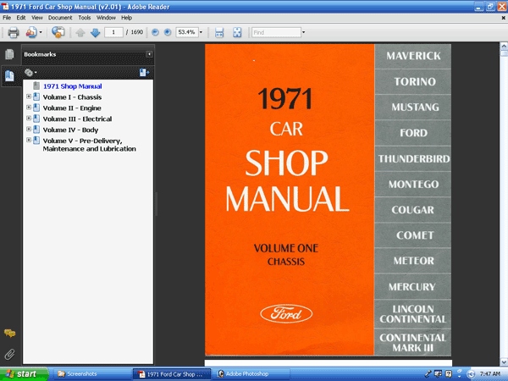This screenshot has height=381, width=508.
Task: Go to previous page with up arrow
Action: click(80, 32)
